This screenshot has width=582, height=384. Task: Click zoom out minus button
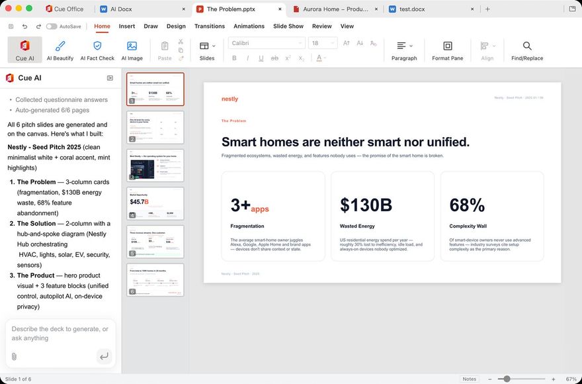490,379
